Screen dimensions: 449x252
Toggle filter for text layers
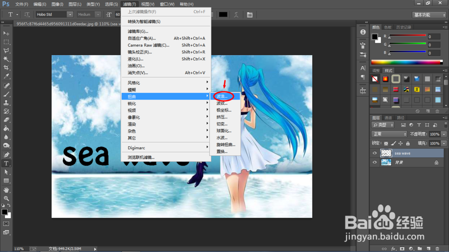click(419, 125)
